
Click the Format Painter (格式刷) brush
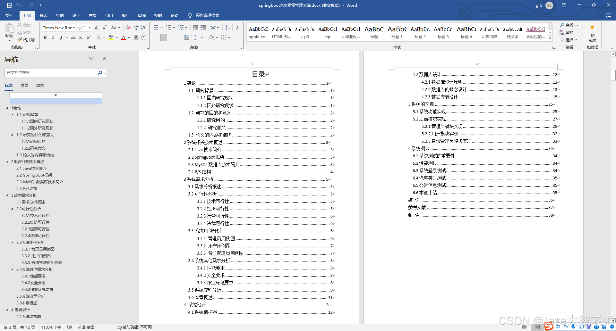(x=26, y=40)
